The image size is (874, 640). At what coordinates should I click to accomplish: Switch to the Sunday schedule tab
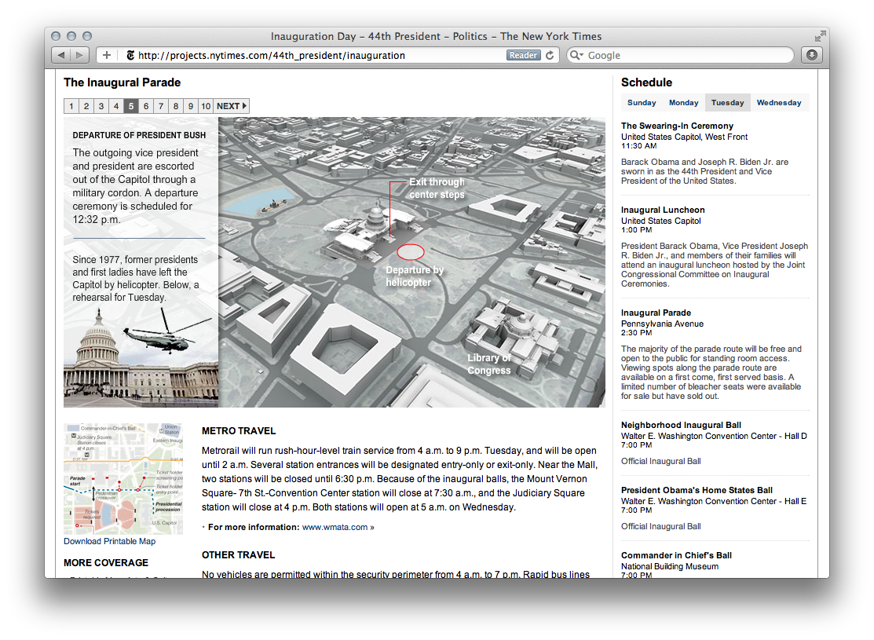(642, 103)
